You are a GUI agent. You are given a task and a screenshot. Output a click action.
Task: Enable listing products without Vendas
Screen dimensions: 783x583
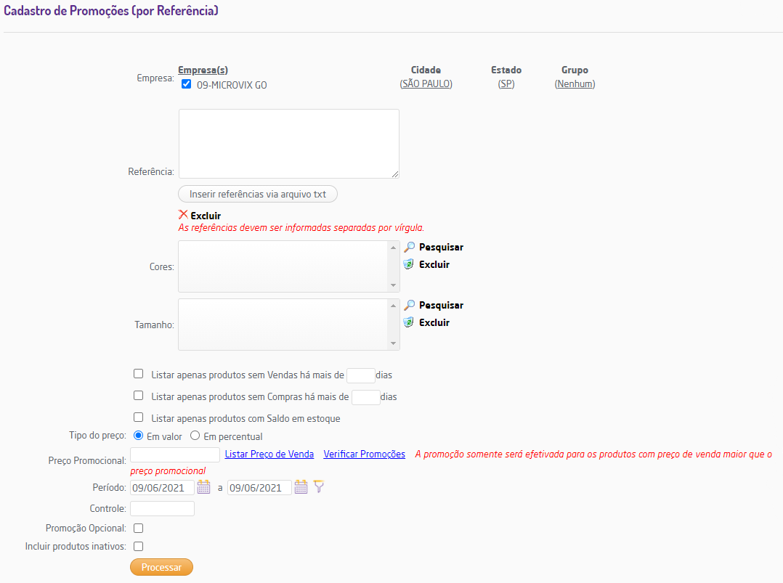[x=139, y=374]
